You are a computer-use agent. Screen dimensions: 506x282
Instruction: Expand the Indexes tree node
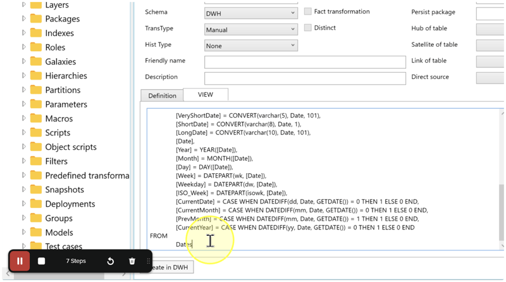23,33
